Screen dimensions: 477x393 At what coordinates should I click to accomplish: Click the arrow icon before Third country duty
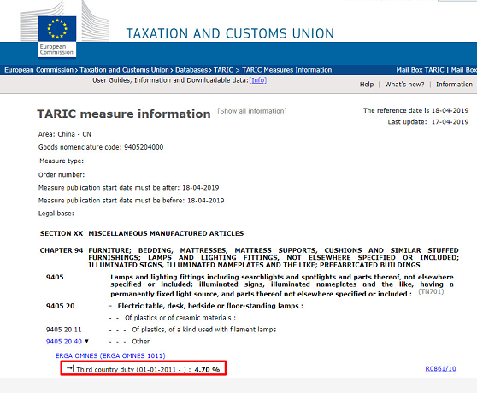coord(70,368)
